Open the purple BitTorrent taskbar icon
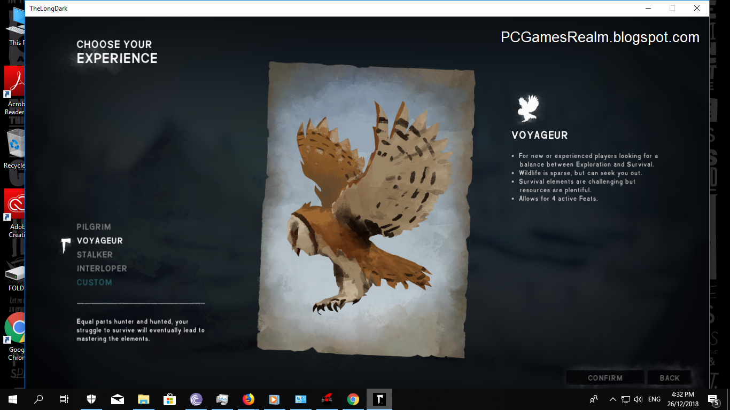Screen dimensions: 730x410 coord(196,399)
